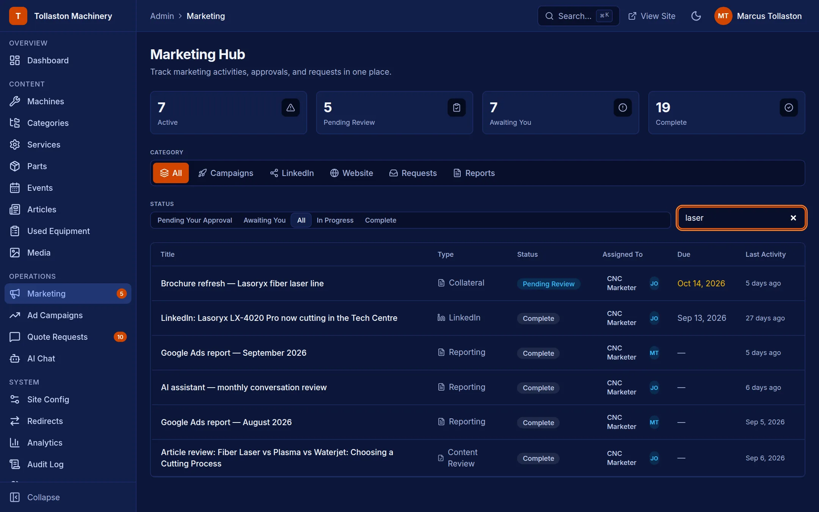Filter status by Complete

pyautogui.click(x=381, y=220)
